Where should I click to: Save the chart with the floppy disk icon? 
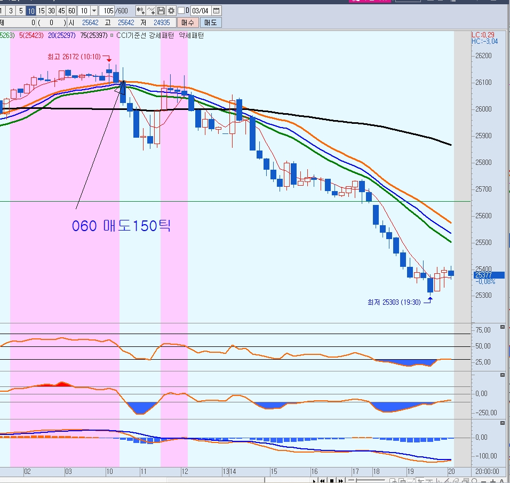coord(161,11)
